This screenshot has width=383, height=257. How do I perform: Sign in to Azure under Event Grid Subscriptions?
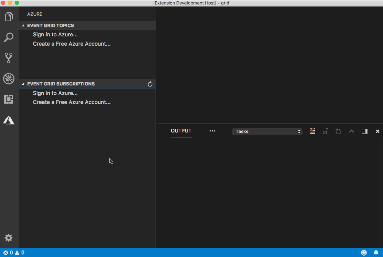pyautogui.click(x=55, y=93)
